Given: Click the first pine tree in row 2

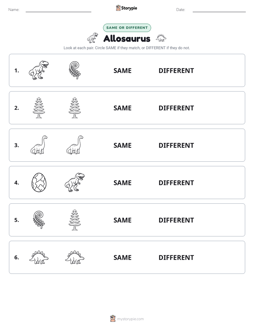Looking at the screenshot, I should pos(39,108).
